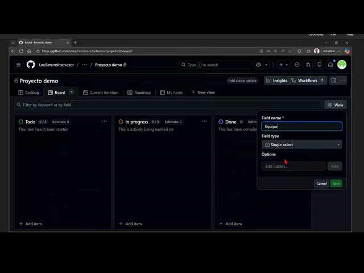Click Add status update button
This screenshot has height=273, width=364.
tap(242, 81)
